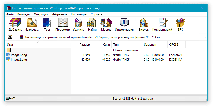Open the Просмотр (View) tool
Viewport: 213px width, 107px height.
(62, 25)
